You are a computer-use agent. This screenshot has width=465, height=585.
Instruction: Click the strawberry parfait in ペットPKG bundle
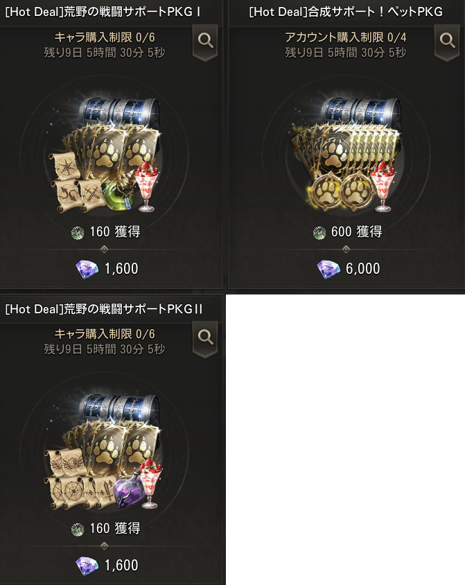pyautogui.click(x=383, y=186)
